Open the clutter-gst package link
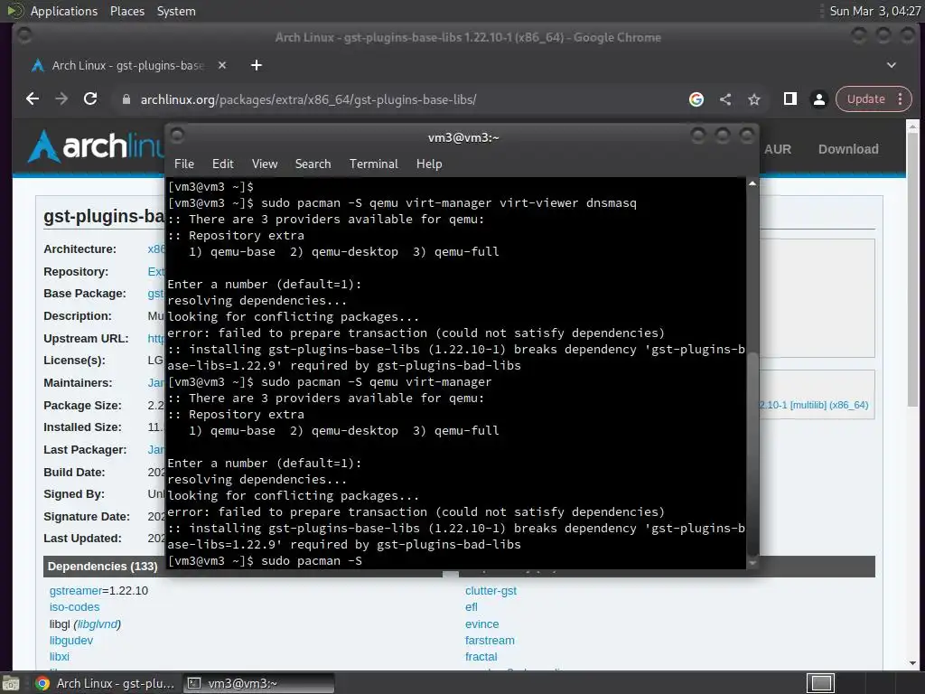925x694 pixels. [491, 591]
